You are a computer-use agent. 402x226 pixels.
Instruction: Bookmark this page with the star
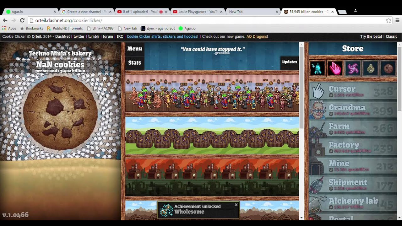click(388, 20)
